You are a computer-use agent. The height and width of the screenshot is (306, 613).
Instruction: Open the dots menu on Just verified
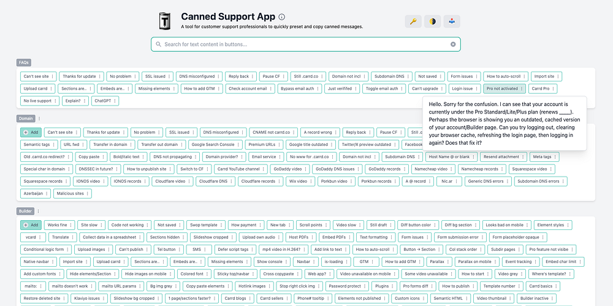(355, 89)
